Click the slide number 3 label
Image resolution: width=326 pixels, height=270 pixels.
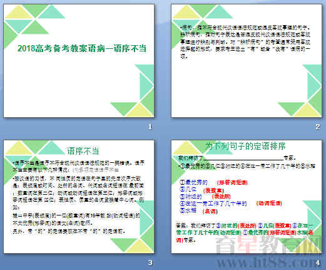(x=150, y=262)
